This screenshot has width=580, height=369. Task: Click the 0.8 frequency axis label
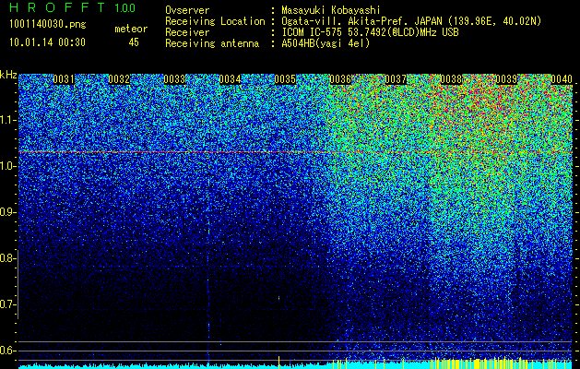(x=7, y=258)
